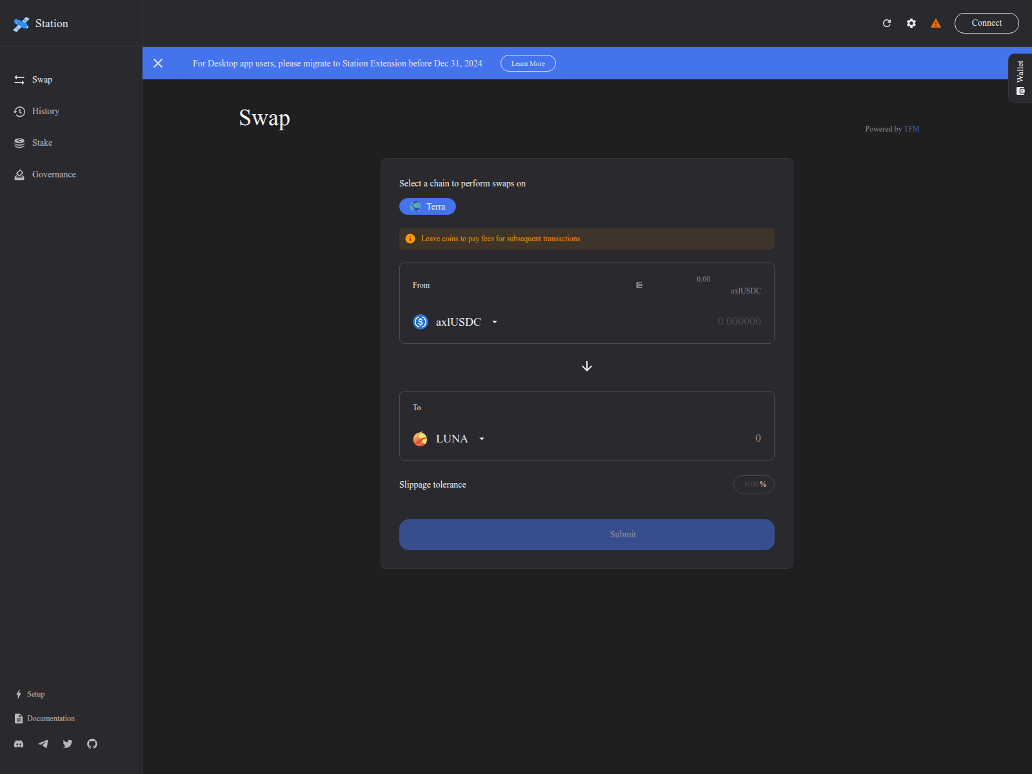1032x774 pixels.
Task: Click the down arrow between From and To
Action: click(x=587, y=366)
